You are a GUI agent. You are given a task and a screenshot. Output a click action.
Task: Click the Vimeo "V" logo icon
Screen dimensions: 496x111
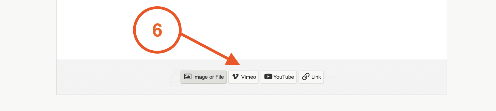235,77
